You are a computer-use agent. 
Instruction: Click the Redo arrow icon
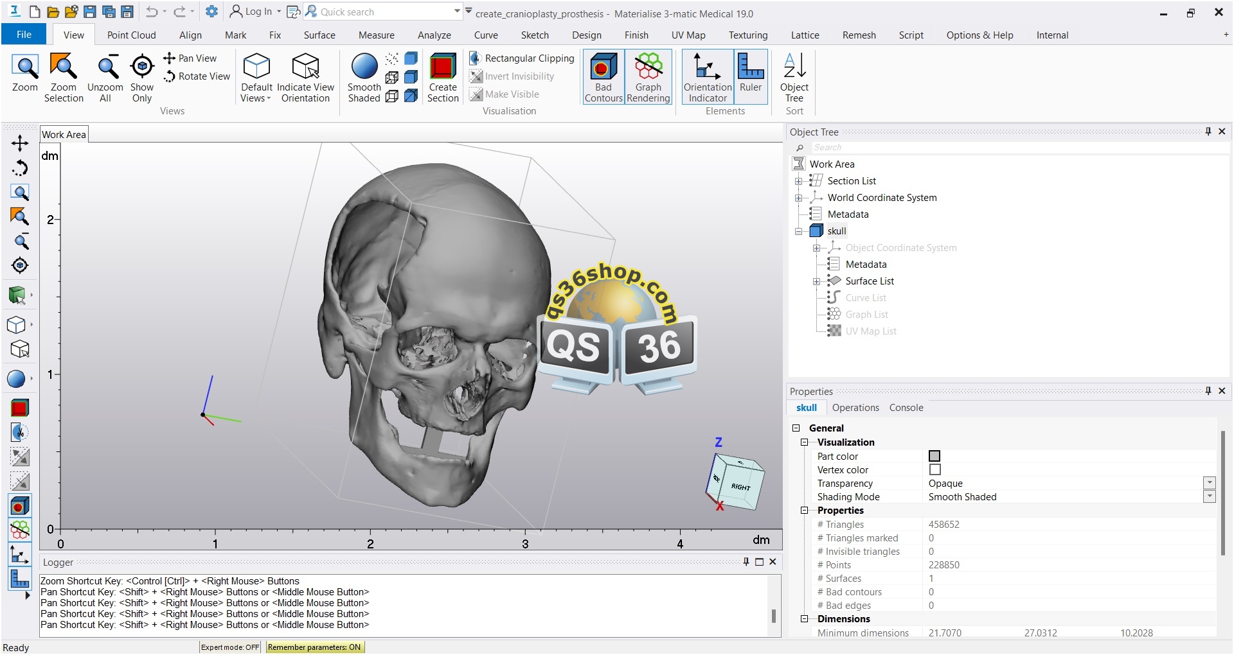180,12
